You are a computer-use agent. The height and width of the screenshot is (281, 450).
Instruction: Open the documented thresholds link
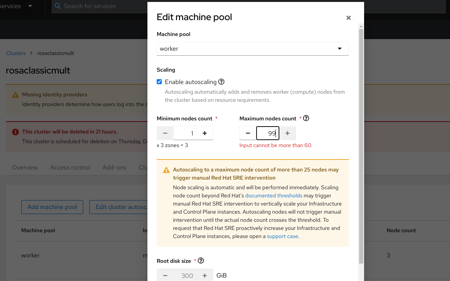tap(274, 195)
